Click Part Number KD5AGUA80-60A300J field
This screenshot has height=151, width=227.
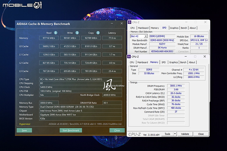pyautogui.click(x=162, y=51)
